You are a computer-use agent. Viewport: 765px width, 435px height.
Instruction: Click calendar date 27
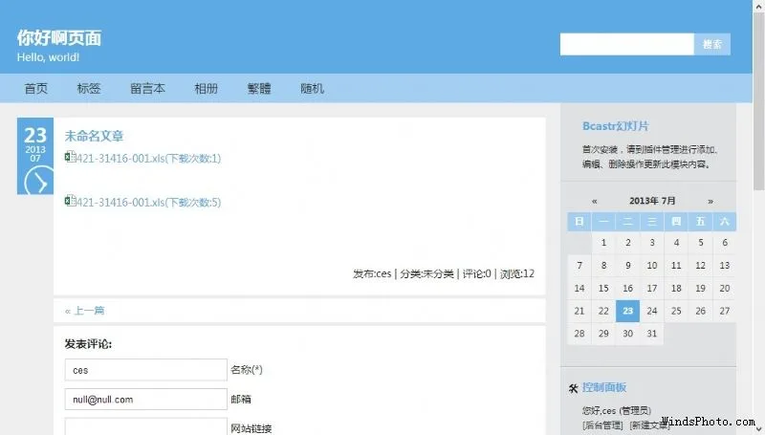click(x=725, y=311)
